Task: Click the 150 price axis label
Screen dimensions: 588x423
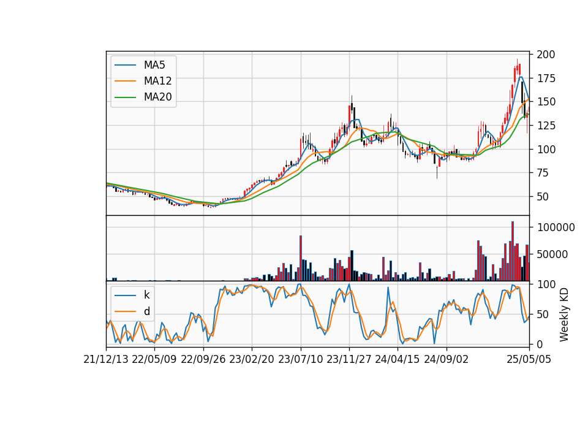Action: [x=546, y=102]
